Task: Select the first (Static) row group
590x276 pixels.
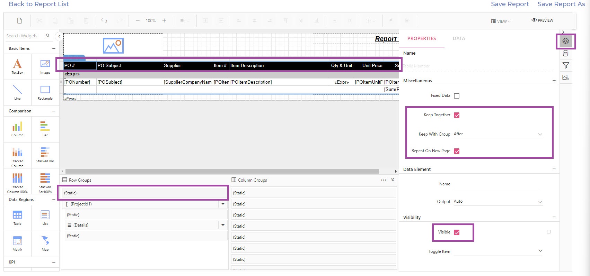Action: [x=145, y=193]
